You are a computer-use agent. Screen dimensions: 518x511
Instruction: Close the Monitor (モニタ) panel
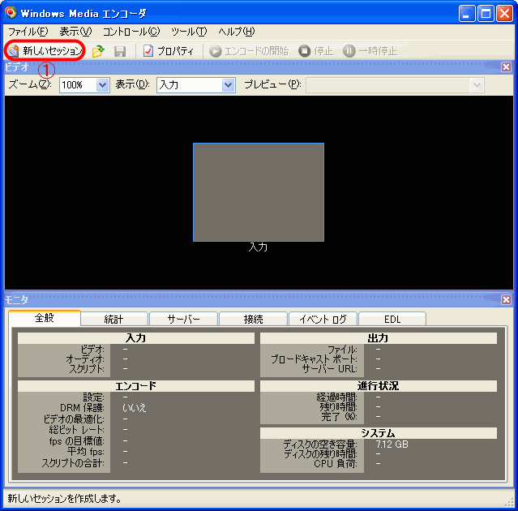click(x=506, y=300)
